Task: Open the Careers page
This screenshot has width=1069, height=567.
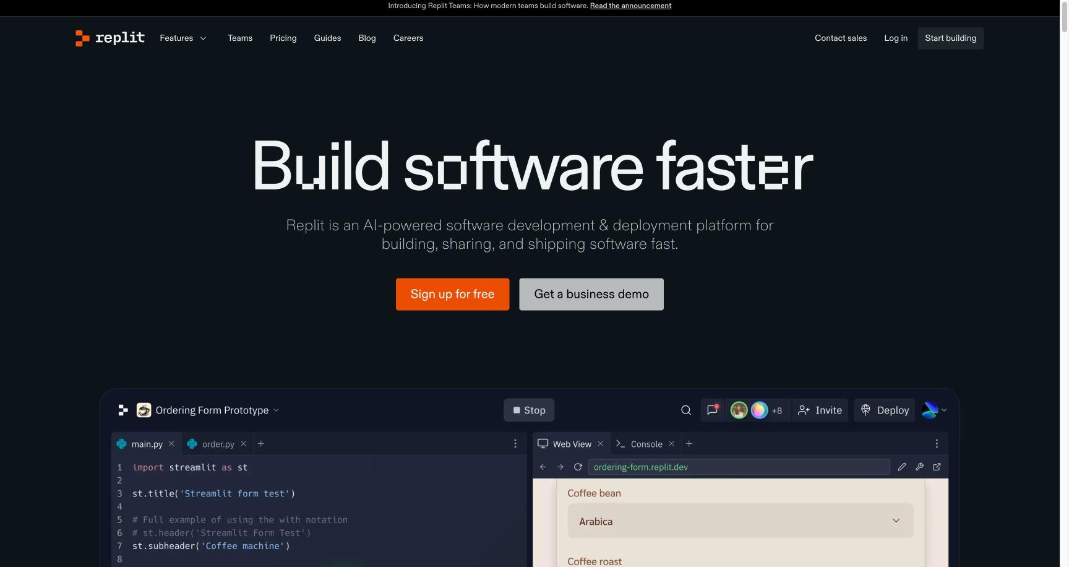Action: tap(408, 38)
